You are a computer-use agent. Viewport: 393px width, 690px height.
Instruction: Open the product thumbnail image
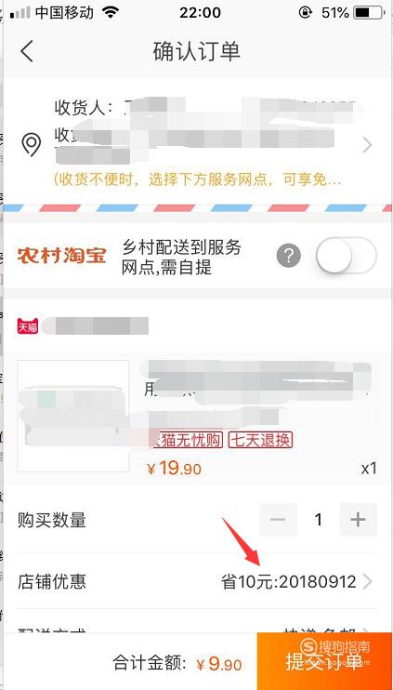(x=73, y=416)
